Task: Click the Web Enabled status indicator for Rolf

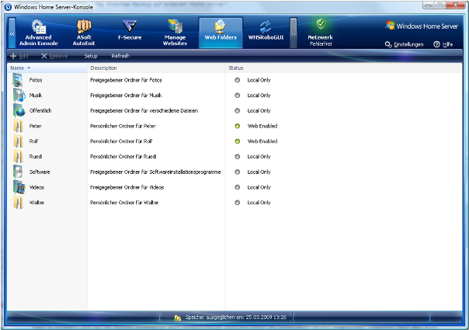Action: point(238,141)
